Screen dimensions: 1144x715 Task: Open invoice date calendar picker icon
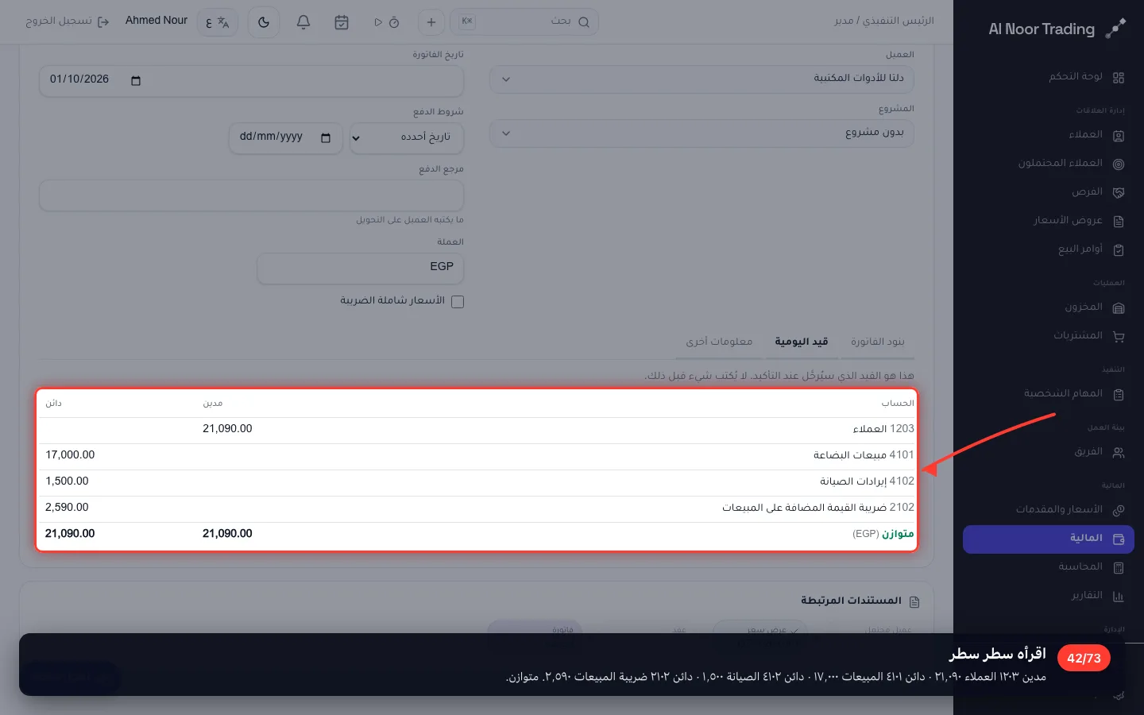coord(136,80)
